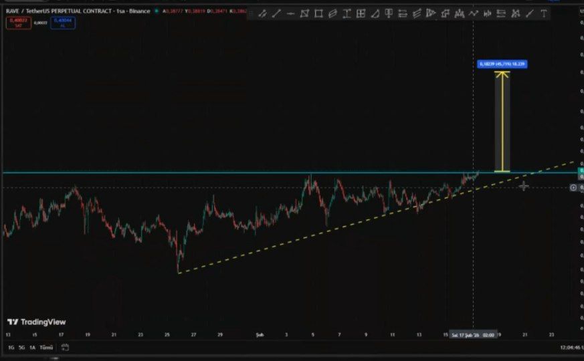Image resolution: width=584 pixels, height=361 pixels.
Task: Select the horizontal retracement lines tool near toolbar end
Action: [x=501, y=14]
